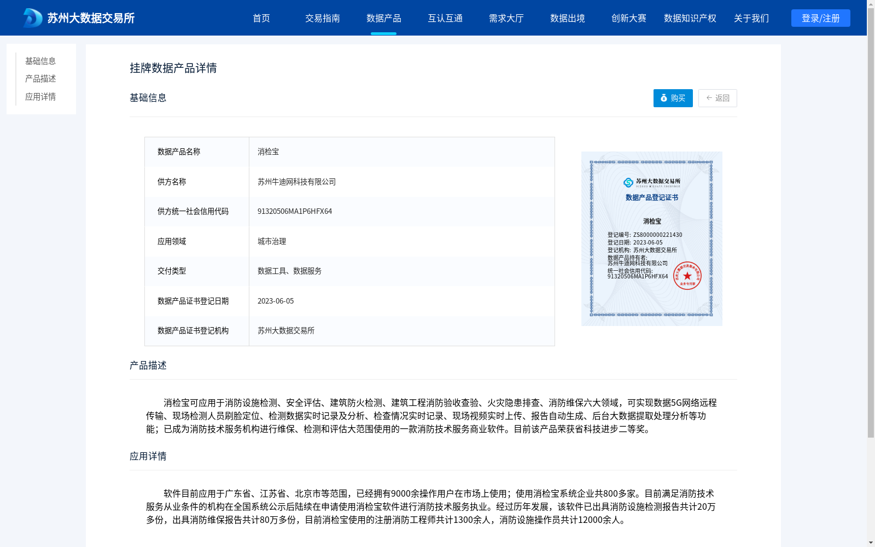Select the product name 消检宝 cell
This screenshot has height=547, width=875.
click(x=402, y=152)
